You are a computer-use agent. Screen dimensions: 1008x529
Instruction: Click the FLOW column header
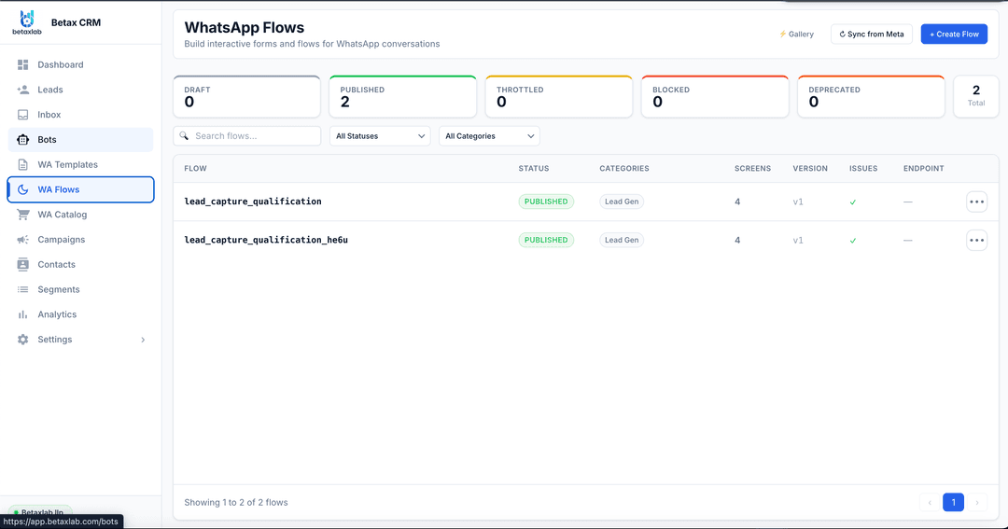195,169
